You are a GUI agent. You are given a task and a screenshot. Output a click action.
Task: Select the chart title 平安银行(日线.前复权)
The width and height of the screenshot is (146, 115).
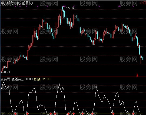(x=17, y=3)
